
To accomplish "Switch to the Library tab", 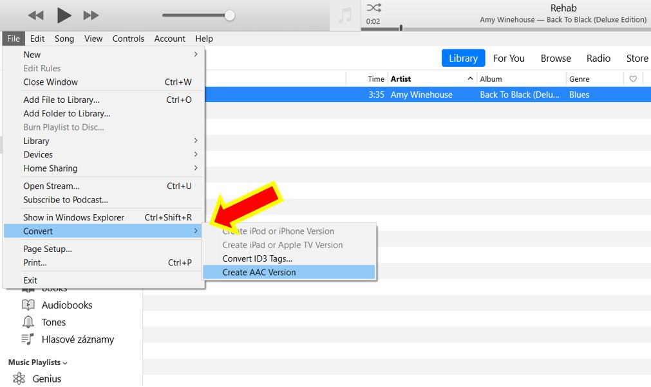I will click(x=464, y=59).
